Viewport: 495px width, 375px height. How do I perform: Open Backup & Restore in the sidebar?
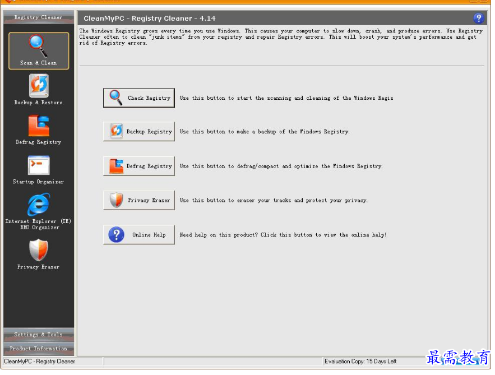[39, 90]
